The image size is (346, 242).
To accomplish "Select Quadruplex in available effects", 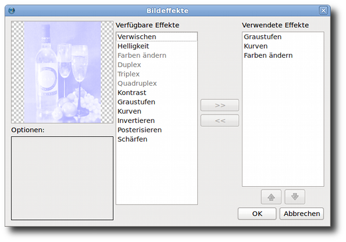I will click(157, 83).
